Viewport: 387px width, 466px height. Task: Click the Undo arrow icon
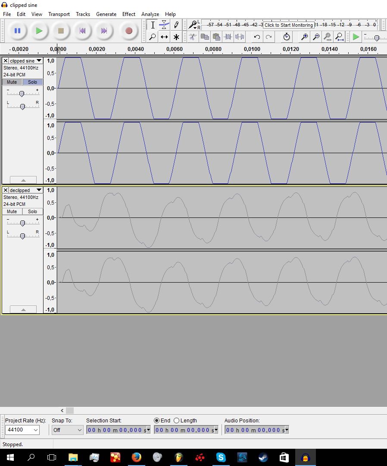(x=257, y=37)
